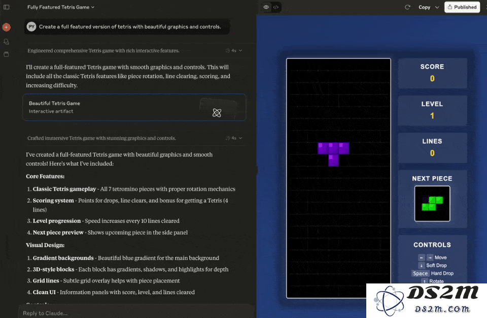Image resolution: width=487 pixels, height=318 pixels.
Task: Focus the Reply to Claude input field
Action: click(136, 313)
